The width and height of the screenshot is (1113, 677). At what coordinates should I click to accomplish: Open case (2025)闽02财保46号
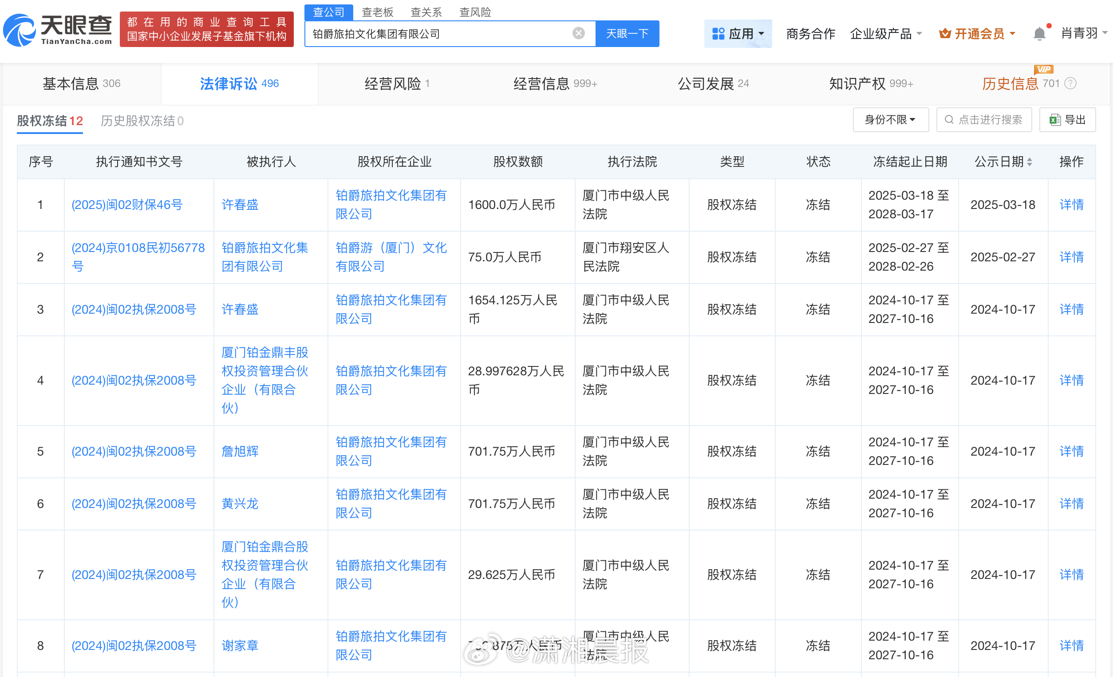click(127, 205)
